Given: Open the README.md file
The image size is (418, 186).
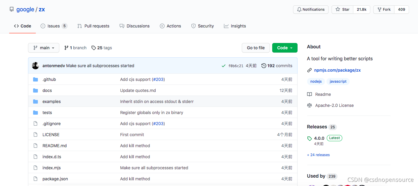Looking at the screenshot, I should coord(55,146).
